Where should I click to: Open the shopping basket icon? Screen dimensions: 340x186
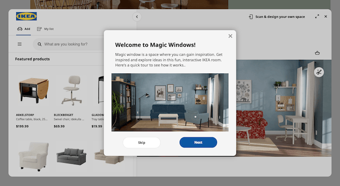tap(317, 53)
